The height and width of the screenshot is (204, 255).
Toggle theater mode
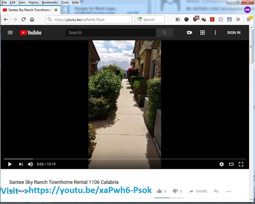[x=231, y=164]
